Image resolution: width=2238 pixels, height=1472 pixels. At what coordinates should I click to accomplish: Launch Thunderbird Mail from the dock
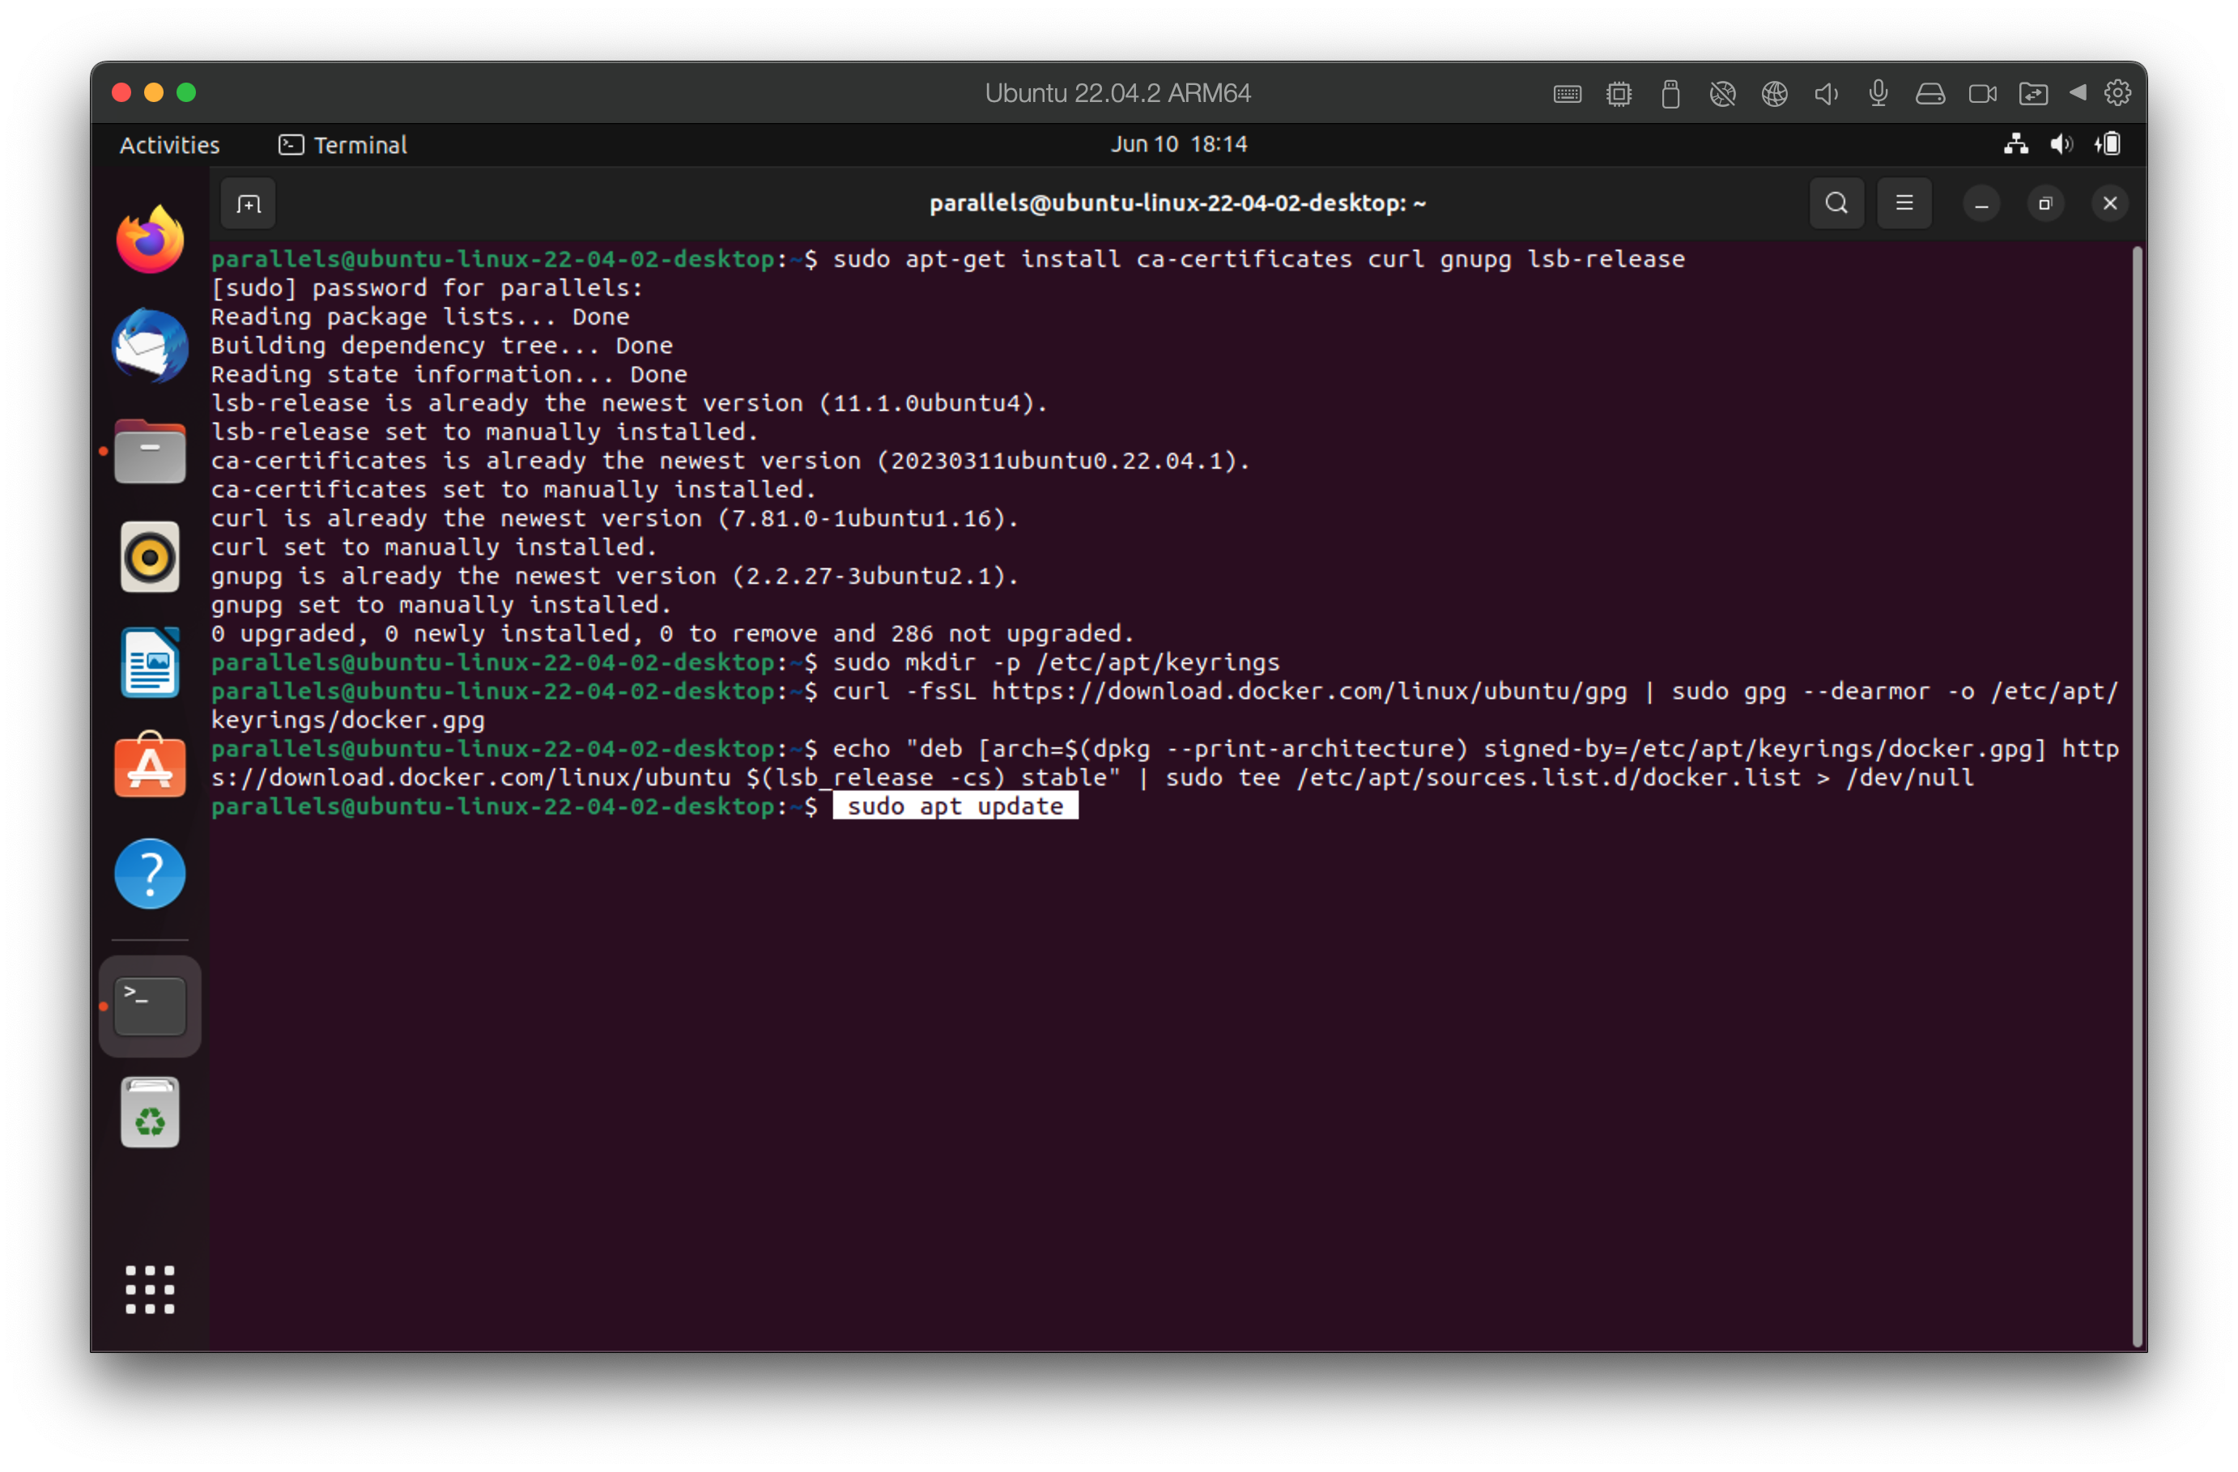[x=150, y=345]
